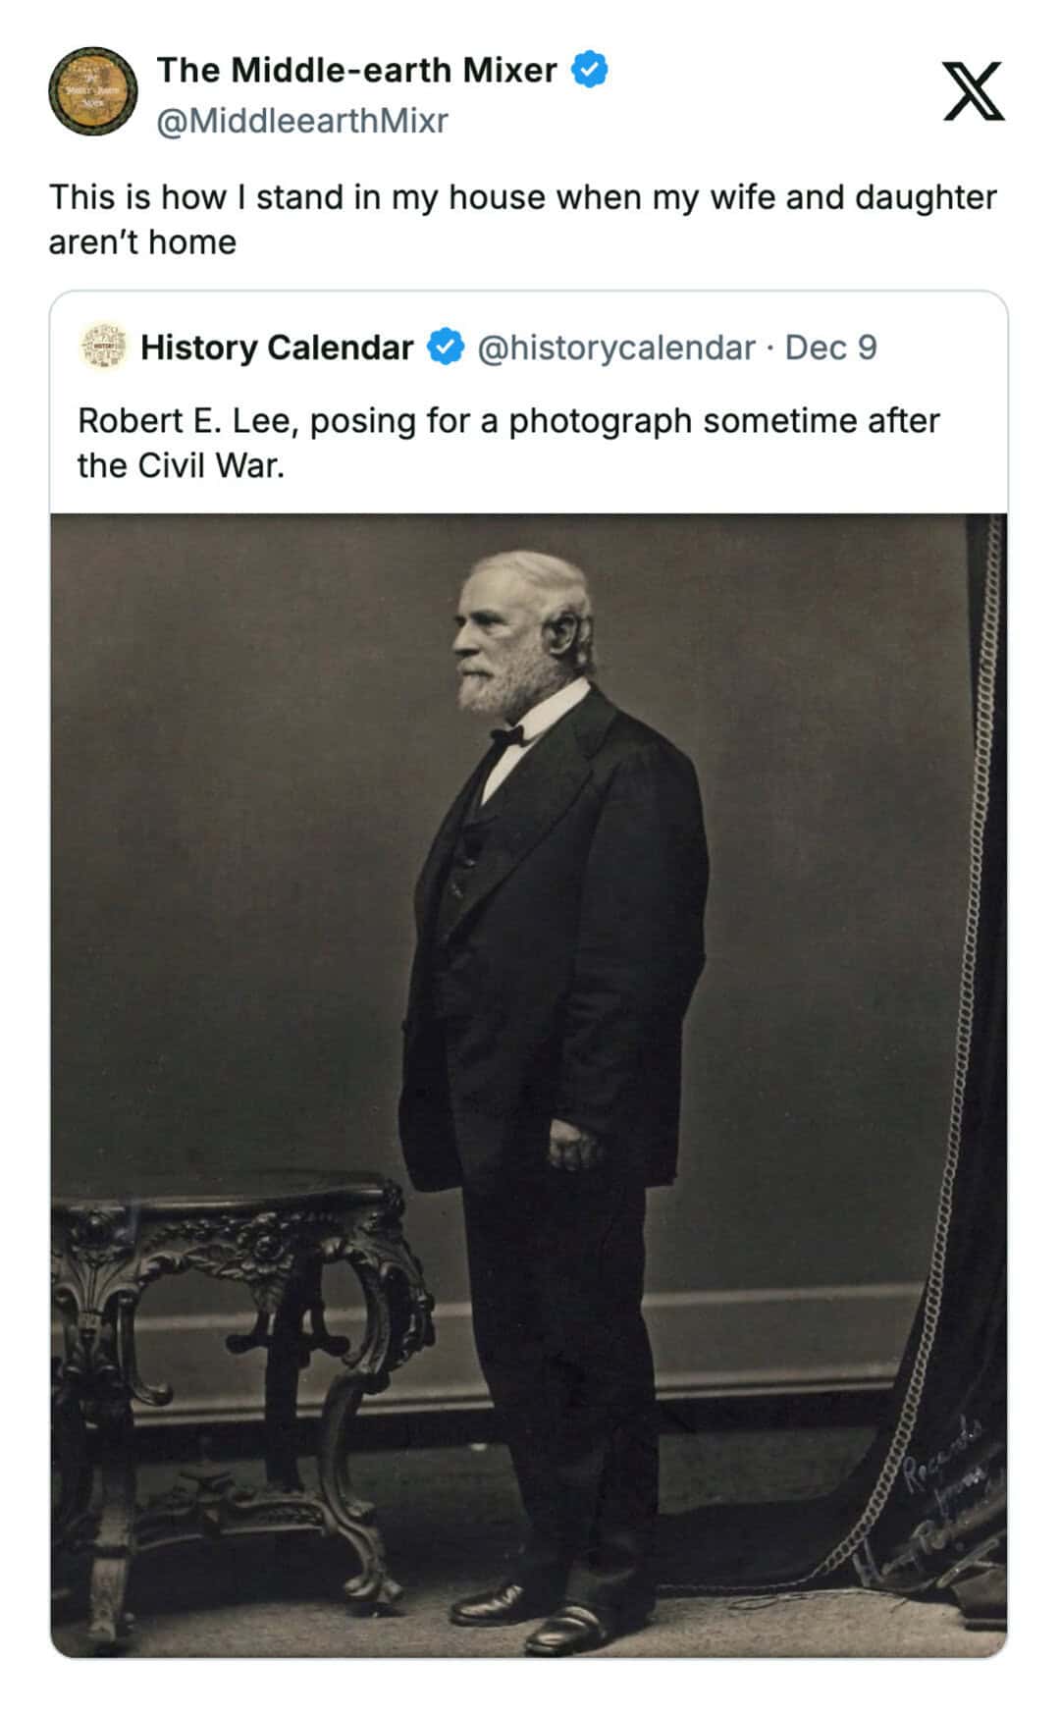Open History Calendar's small profile avatar
Image resolution: width=1060 pixels, height=1714 pixels.
click(x=104, y=348)
